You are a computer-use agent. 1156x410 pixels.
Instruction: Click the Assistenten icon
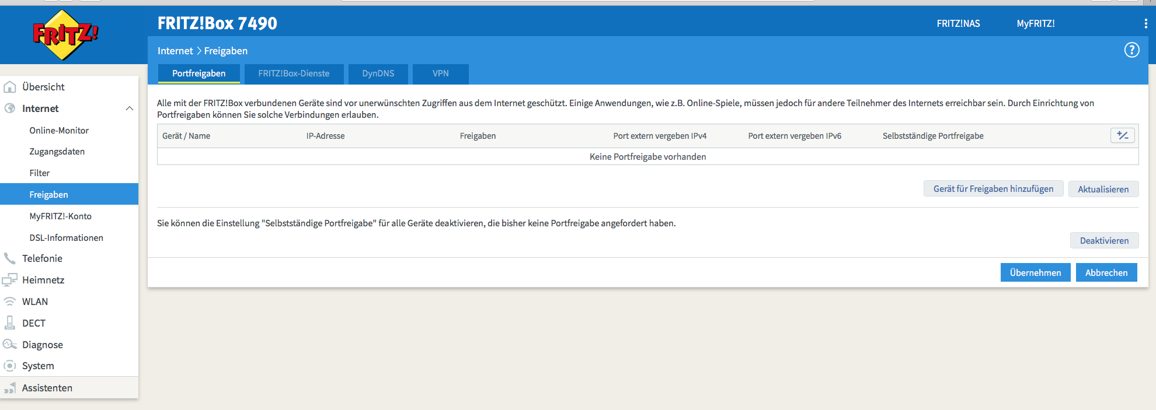[10, 388]
